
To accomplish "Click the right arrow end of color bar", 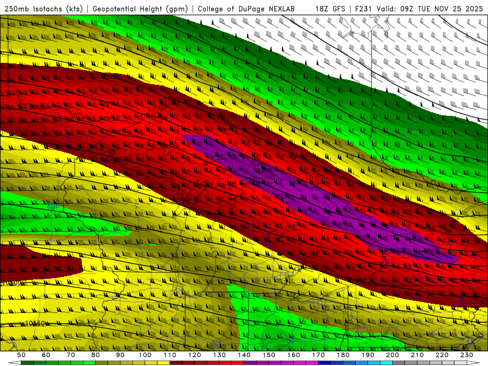I will 473,363.
